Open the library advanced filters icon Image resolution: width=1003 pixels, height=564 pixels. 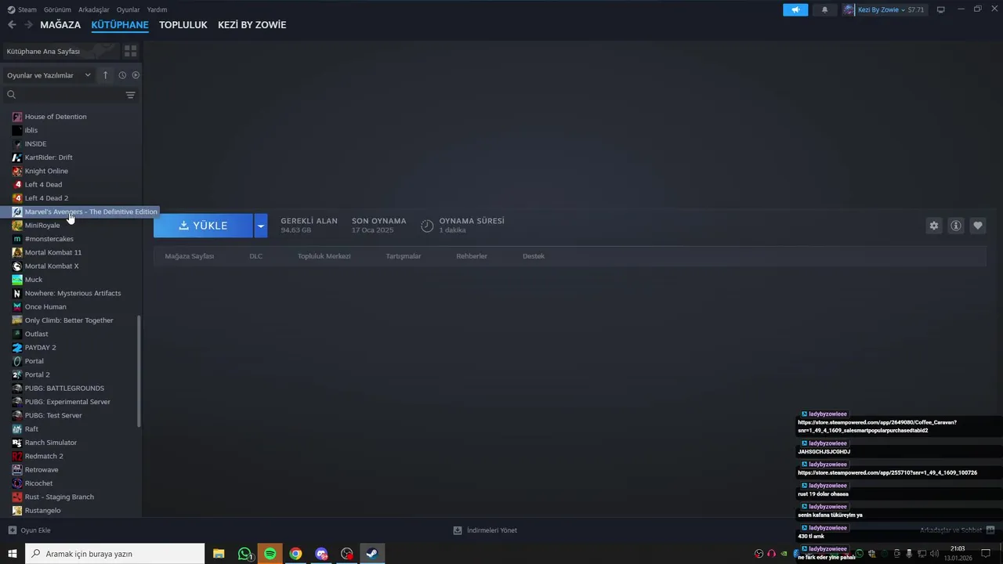tap(130, 95)
